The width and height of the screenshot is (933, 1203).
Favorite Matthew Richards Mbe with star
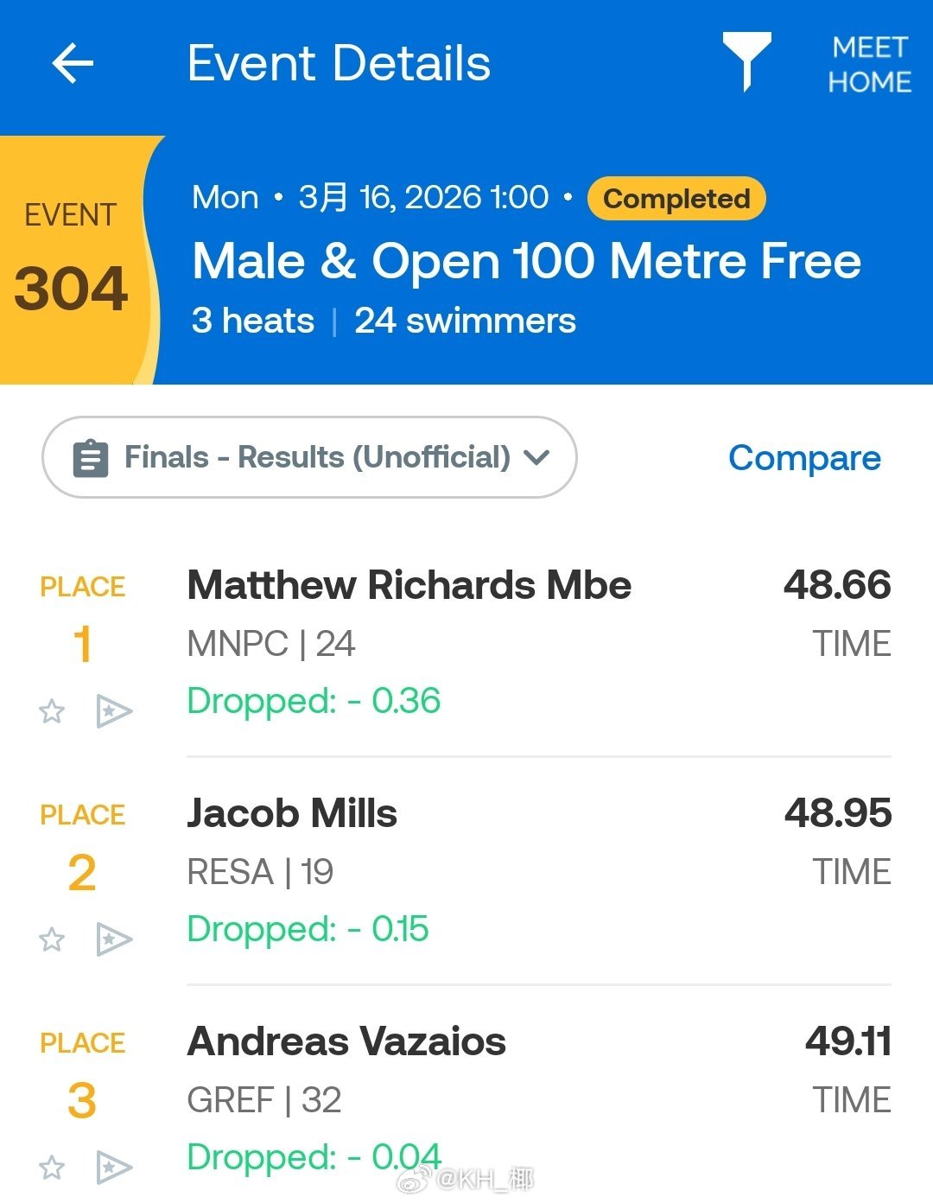(52, 711)
